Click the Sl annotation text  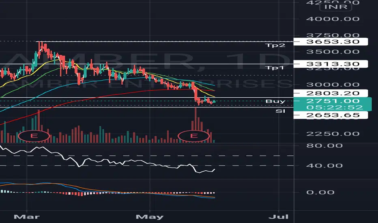280,111
